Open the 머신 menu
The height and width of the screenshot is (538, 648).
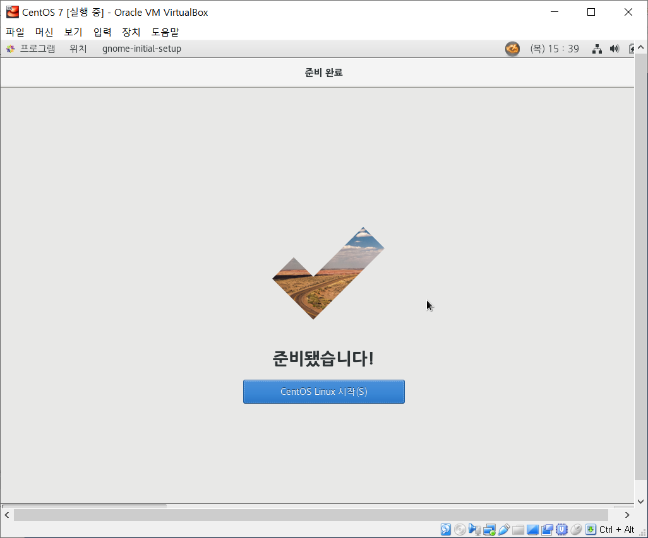point(44,32)
